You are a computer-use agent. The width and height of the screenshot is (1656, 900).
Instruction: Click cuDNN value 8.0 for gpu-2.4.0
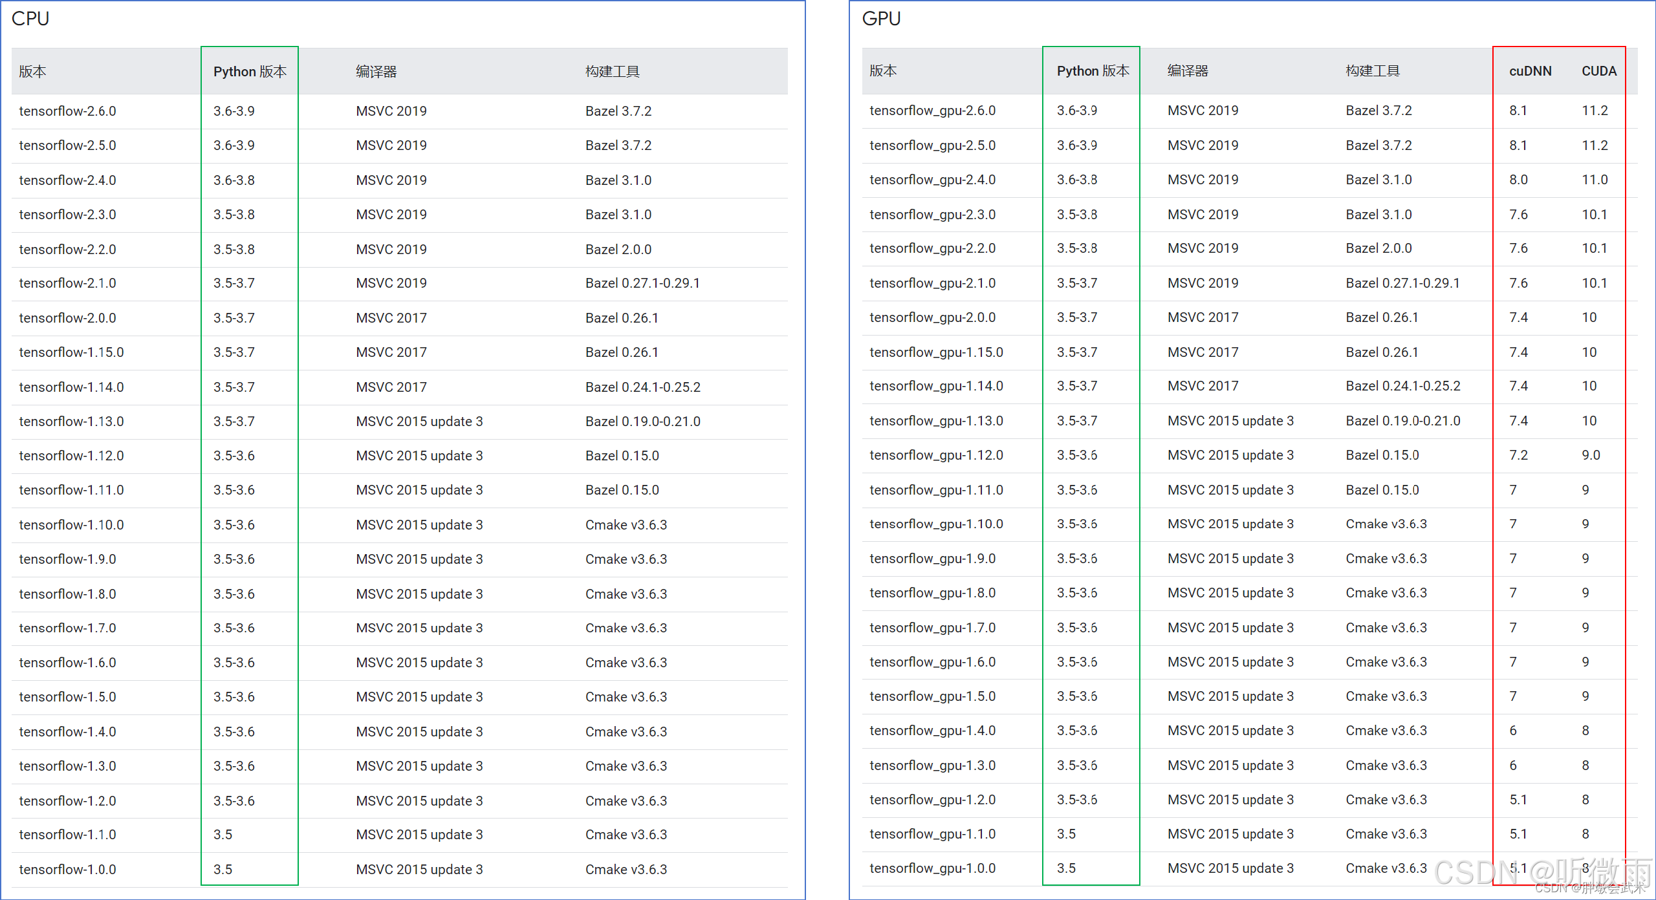click(x=1518, y=180)
